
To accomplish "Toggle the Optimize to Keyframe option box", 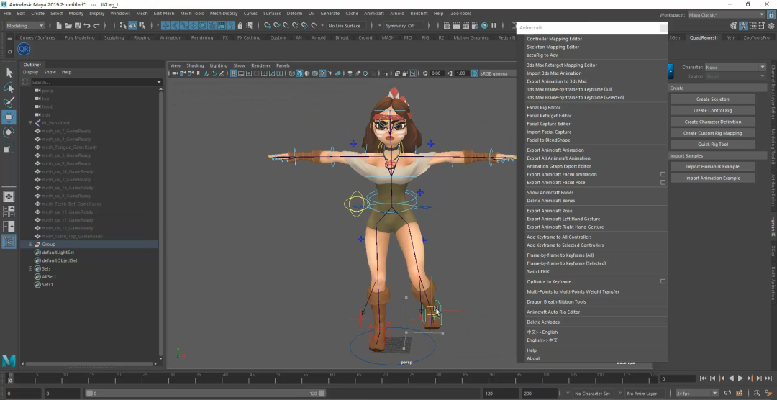I will [663, 281].
